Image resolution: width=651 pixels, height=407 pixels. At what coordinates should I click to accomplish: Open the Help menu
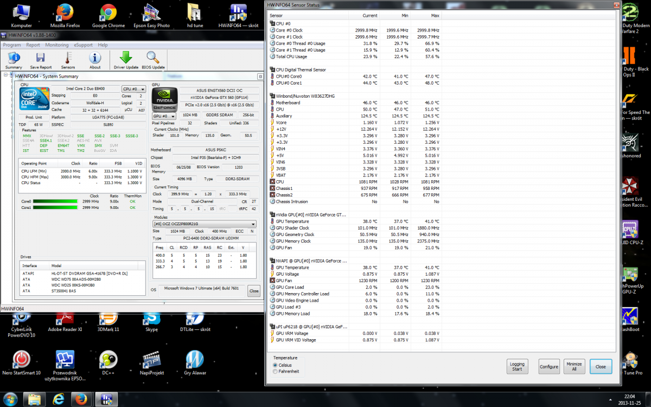pyautogui.click(x=103, y=45)
